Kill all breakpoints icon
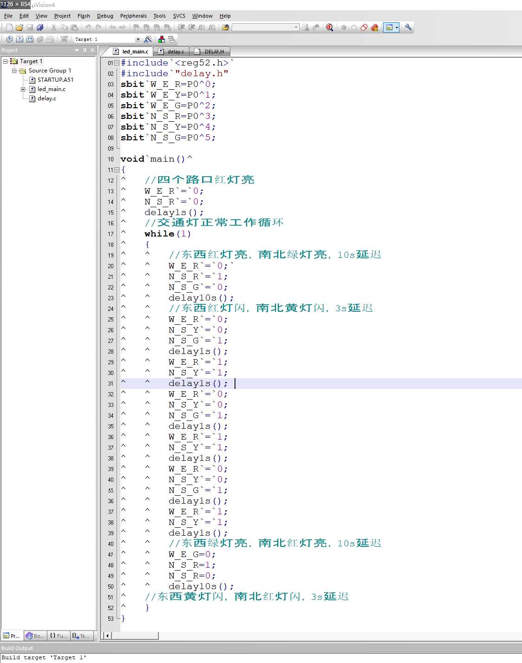 pos(374,27)
